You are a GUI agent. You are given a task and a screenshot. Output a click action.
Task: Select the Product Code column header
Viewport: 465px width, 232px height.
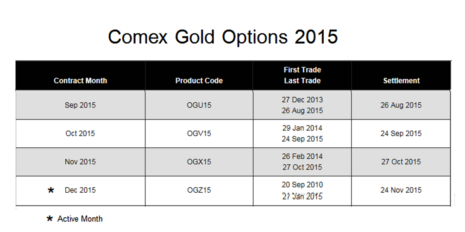click(199, 81)
